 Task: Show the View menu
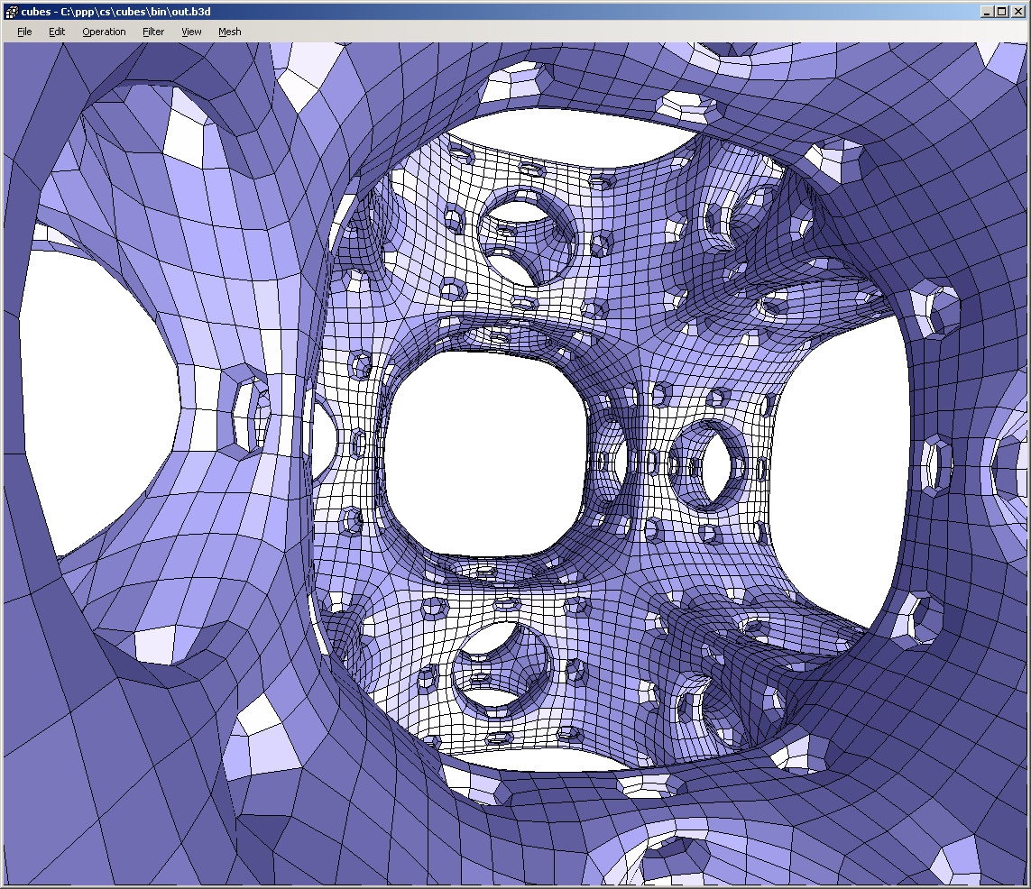[x=191, y=32]
